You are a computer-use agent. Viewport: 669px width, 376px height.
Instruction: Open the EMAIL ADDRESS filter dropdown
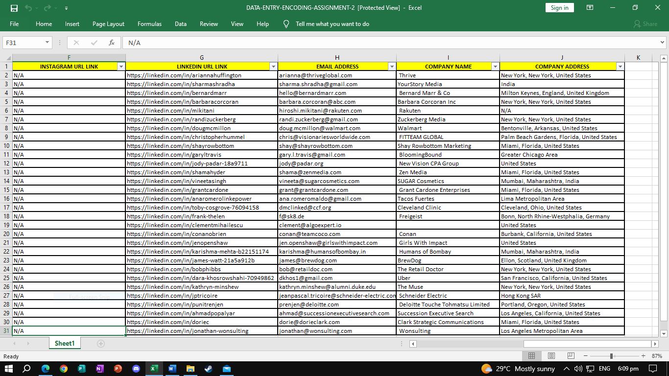coord(392,67)
